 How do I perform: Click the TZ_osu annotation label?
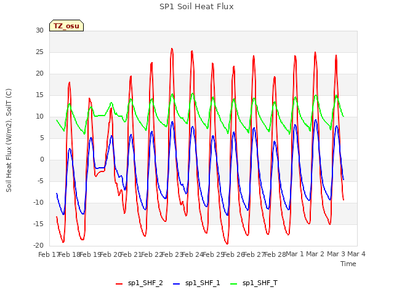point(66,26)
